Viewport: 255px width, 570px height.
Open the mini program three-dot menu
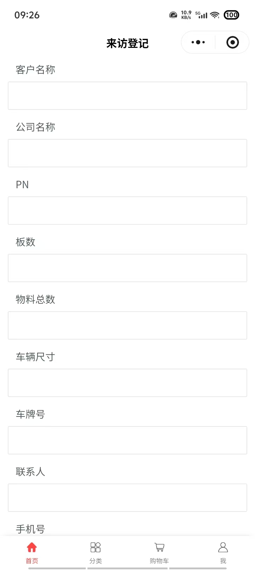coord(198,43)
